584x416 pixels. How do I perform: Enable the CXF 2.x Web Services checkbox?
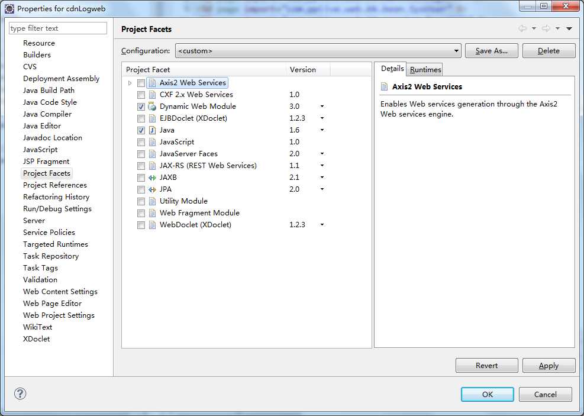[141, 95]
